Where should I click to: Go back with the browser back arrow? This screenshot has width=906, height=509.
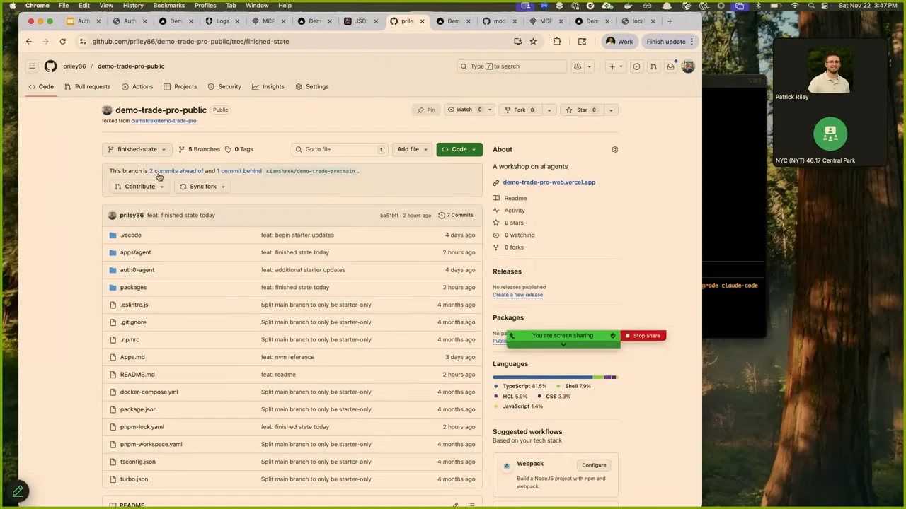coord(29,42)
